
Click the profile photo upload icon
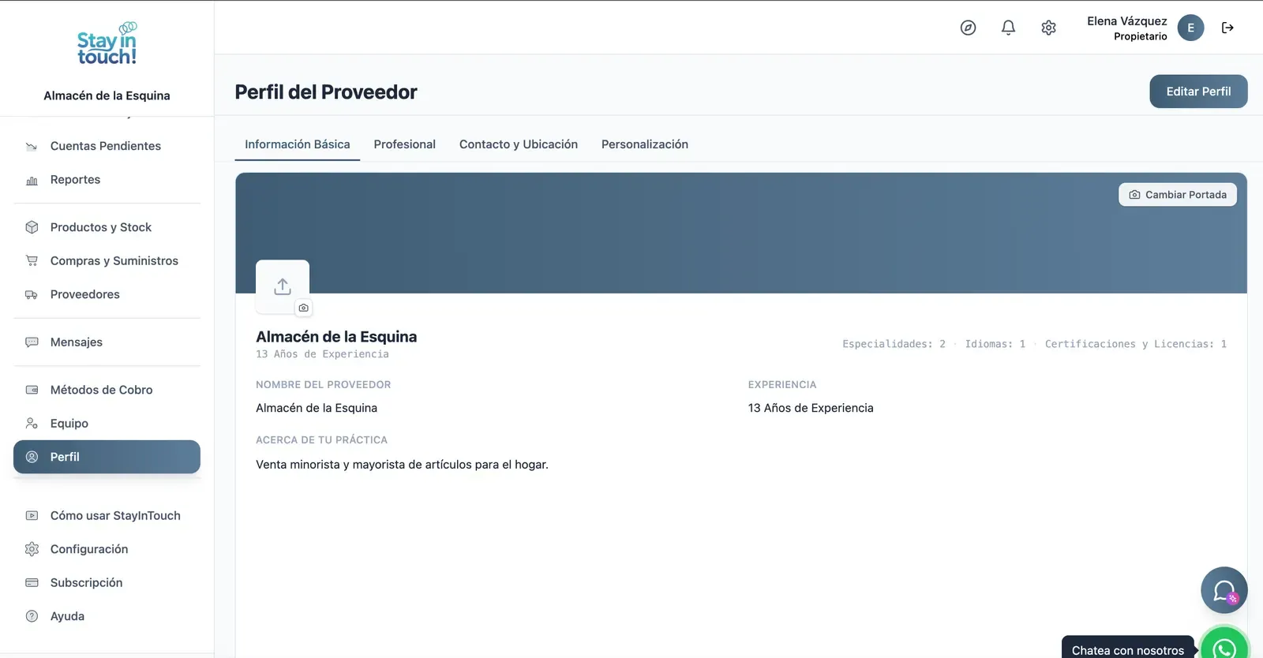[x=283, y=286]
